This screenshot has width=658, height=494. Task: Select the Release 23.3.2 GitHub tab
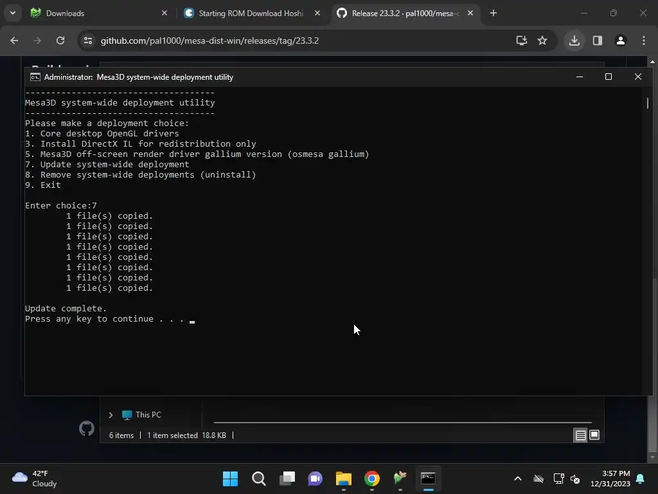pyautogui.click(x=405, y=13)
